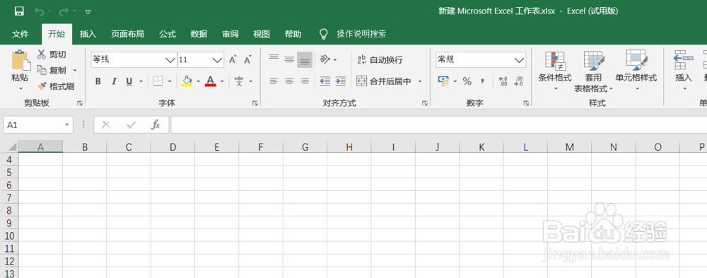The image size is (707, 278).
Task: Open the Customize Quick Access Toolbar dropdown
Action: 88,11
